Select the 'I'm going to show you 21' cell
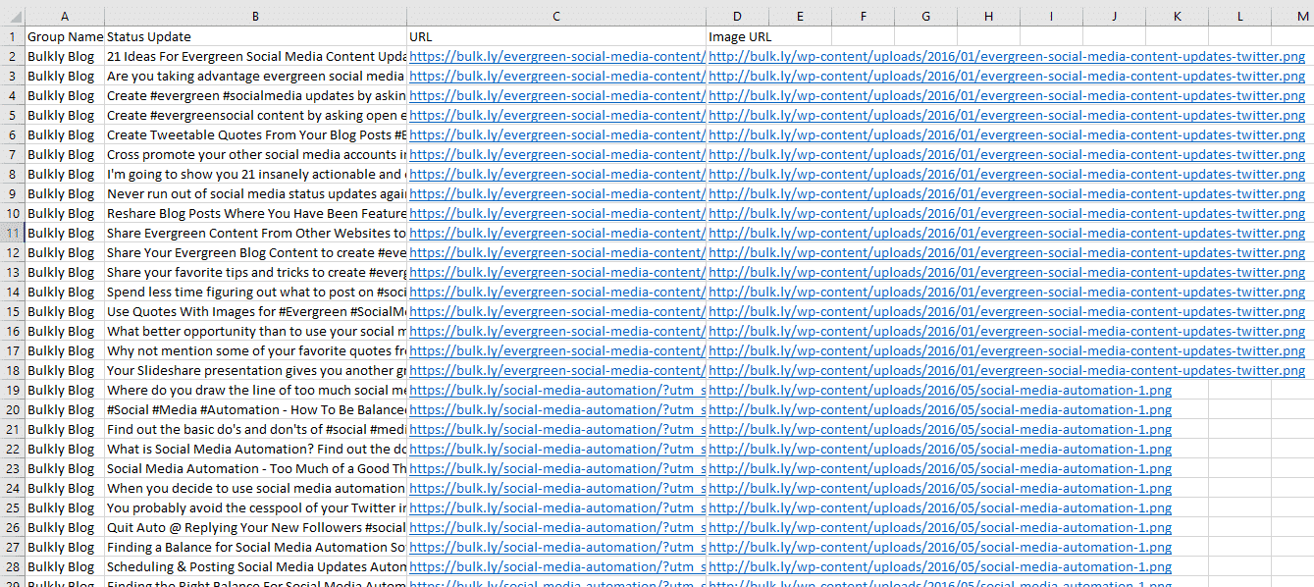 click(x=255, y=174)
